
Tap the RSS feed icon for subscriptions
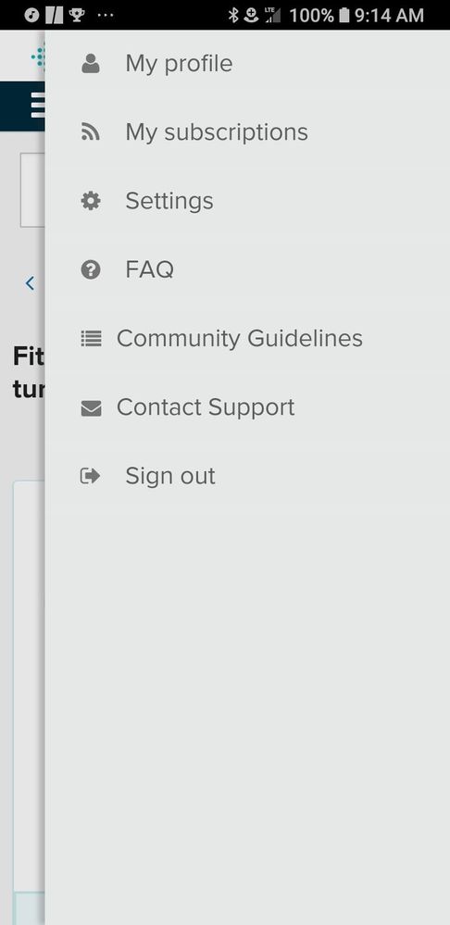pos(90,132)
